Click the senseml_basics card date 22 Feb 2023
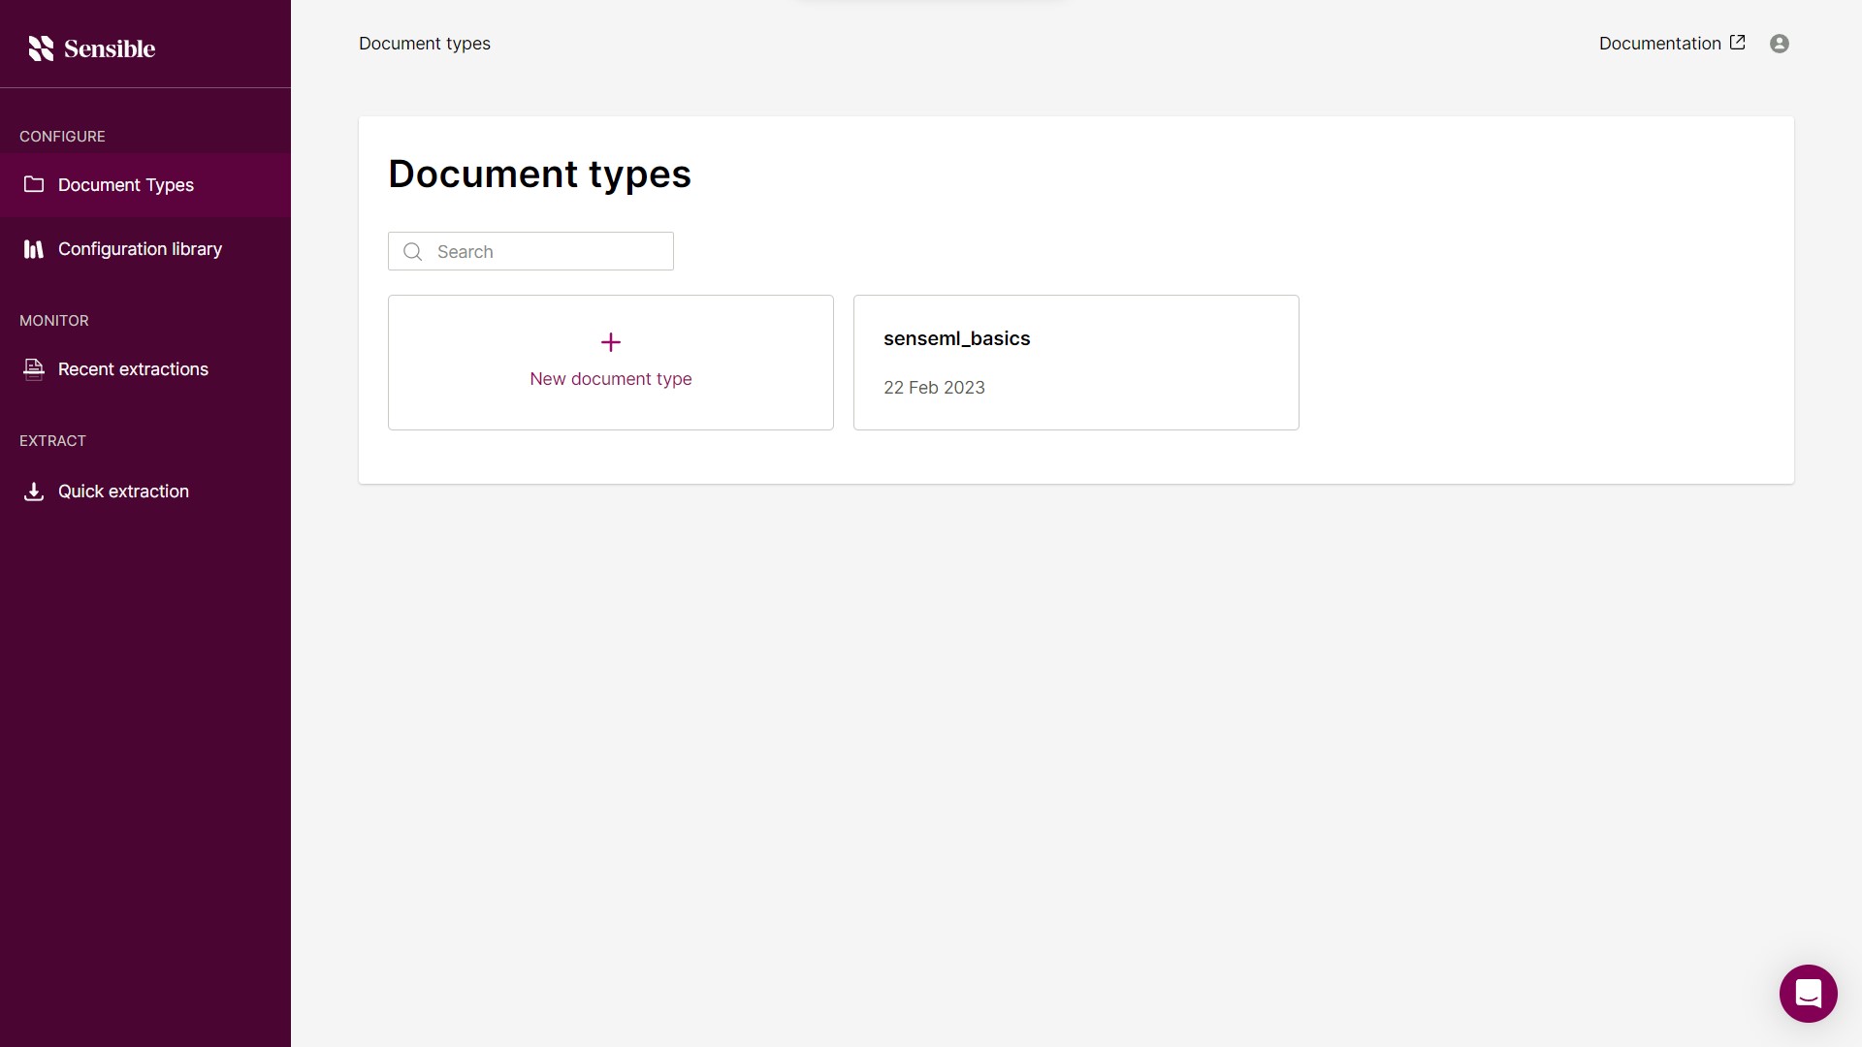Viewport: 1862px width, 1047px height. [x=934, y=387]
